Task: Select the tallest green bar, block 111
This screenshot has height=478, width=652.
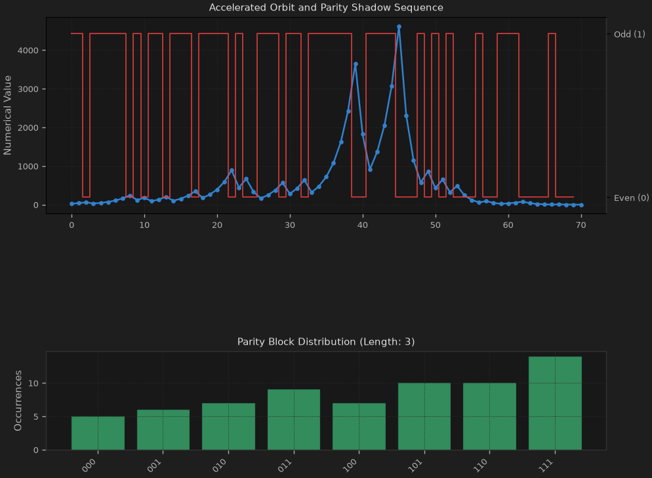Action: (555, 403)
